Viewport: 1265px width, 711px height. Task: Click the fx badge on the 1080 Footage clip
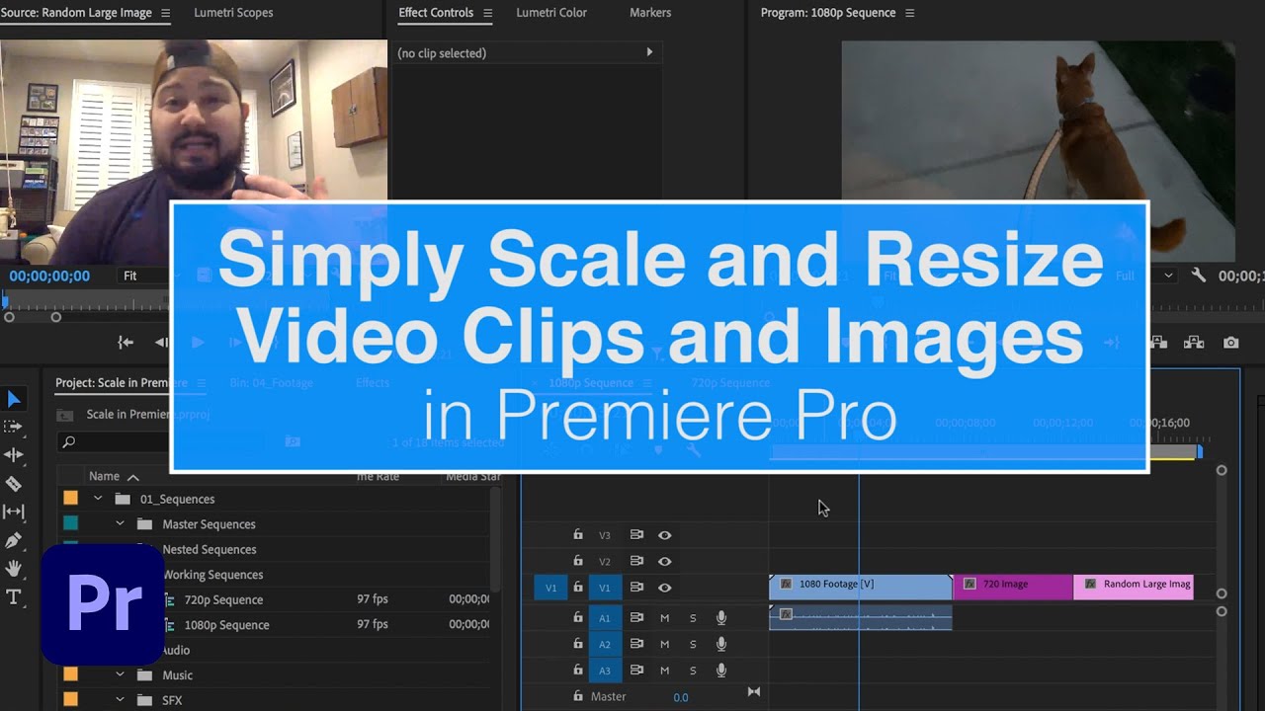[x=786, y=584]
